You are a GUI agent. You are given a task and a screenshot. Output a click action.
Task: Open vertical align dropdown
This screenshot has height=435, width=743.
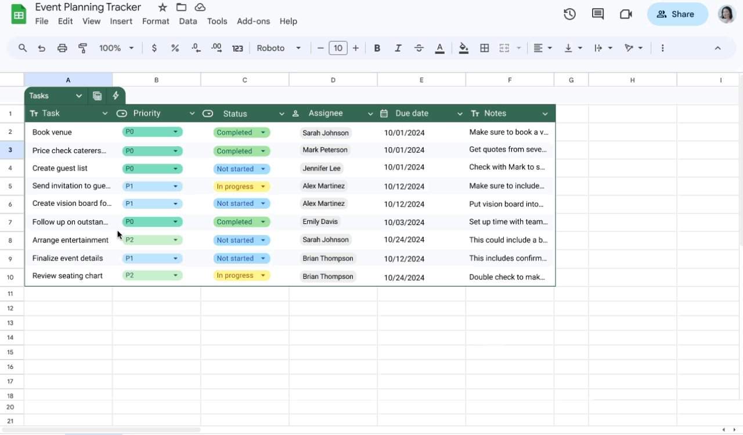tap(573, 48)
